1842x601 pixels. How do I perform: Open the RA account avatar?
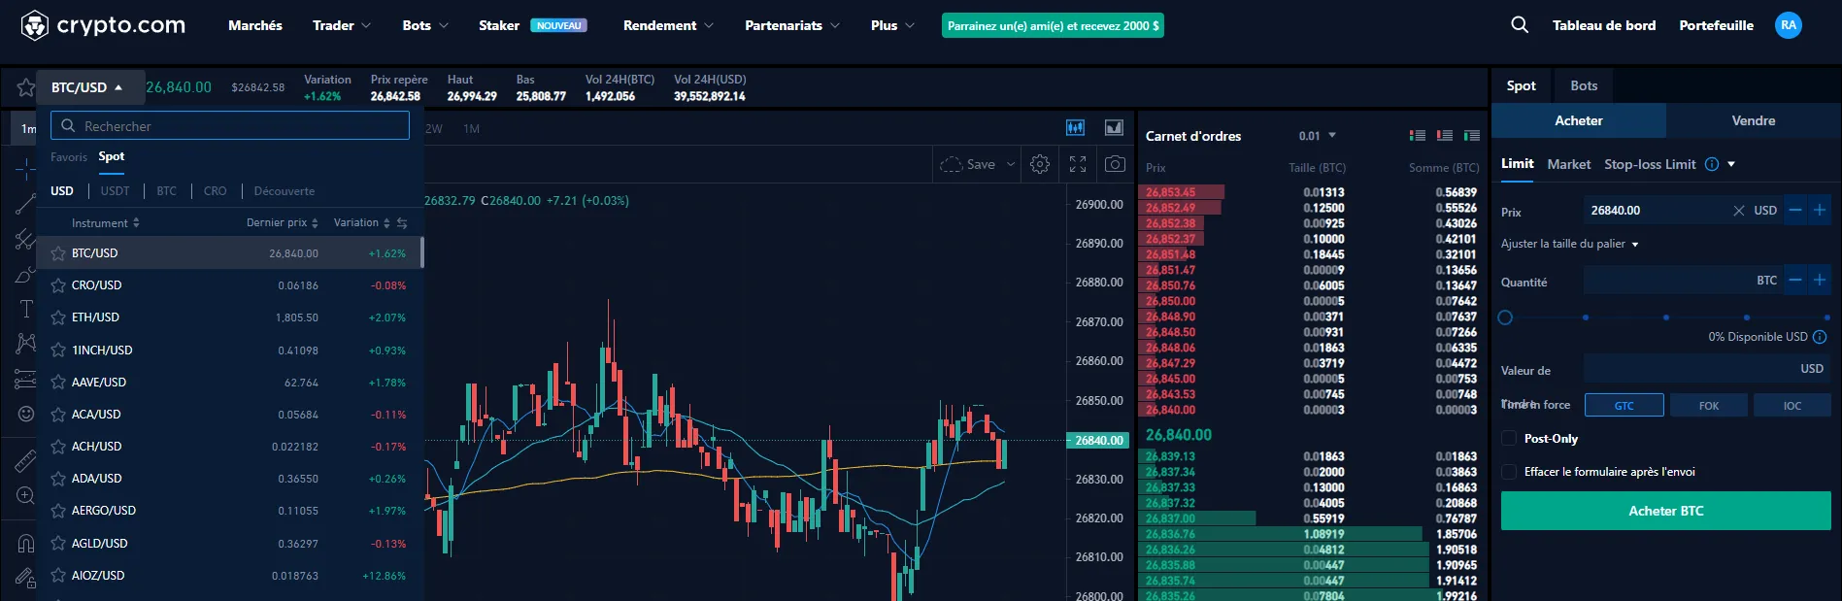[x=1788, y=25]
